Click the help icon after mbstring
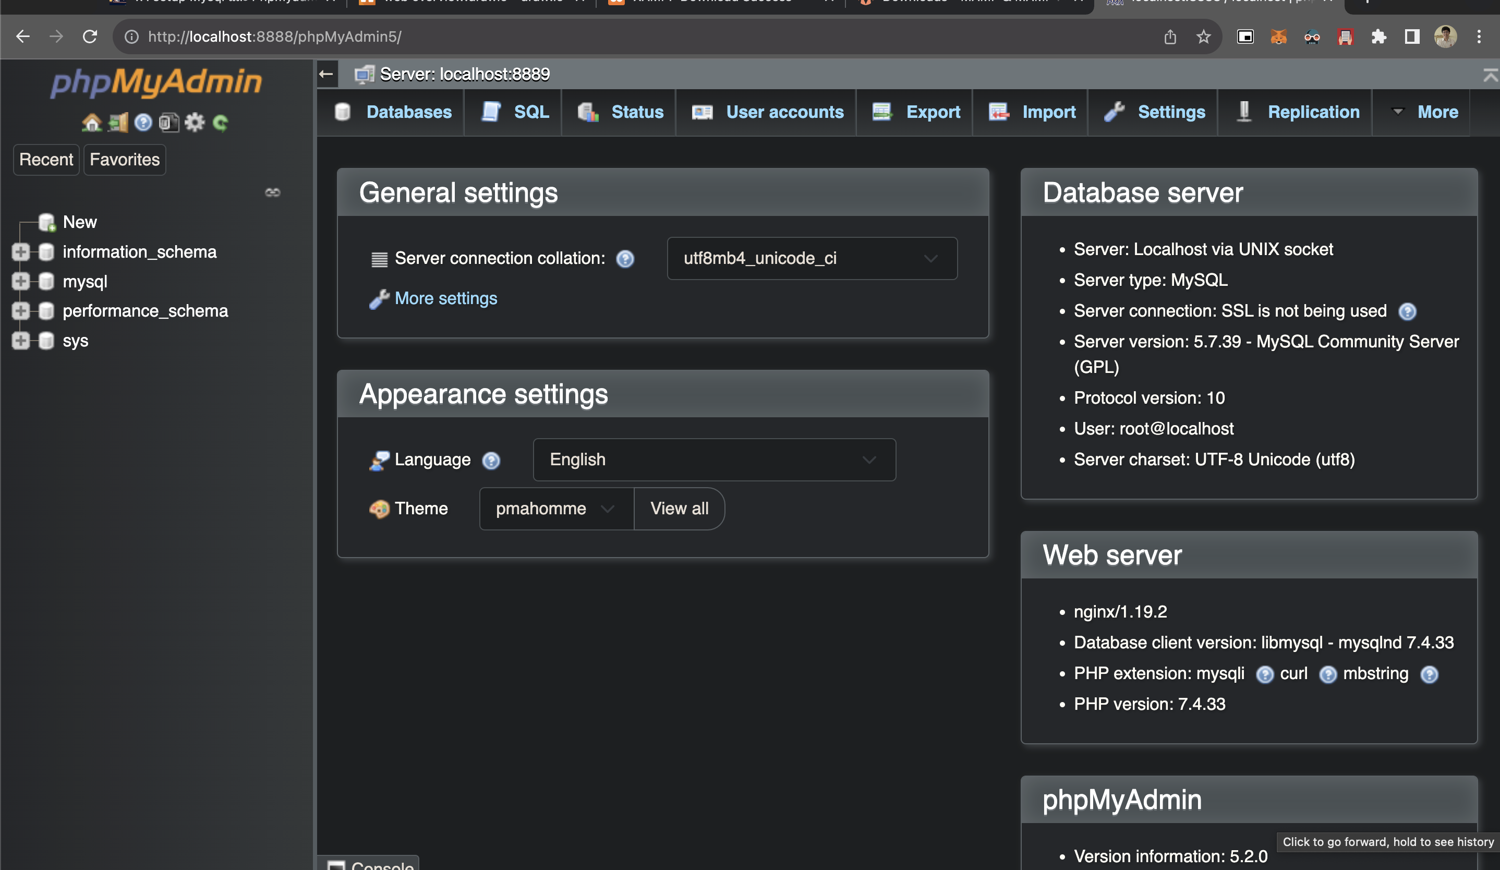 tap(1429, 674)
